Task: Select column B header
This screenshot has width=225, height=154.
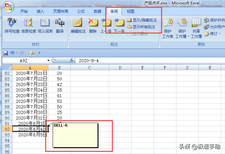Action: (59, 68)
